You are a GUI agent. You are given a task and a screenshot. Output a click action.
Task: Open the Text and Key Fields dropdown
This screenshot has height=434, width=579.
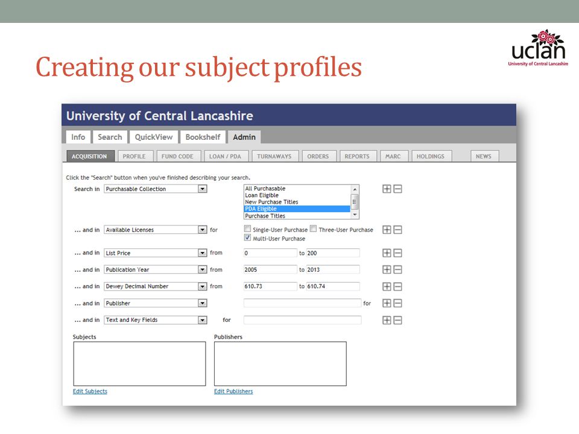pyautogui.click(x=156, y=320)
